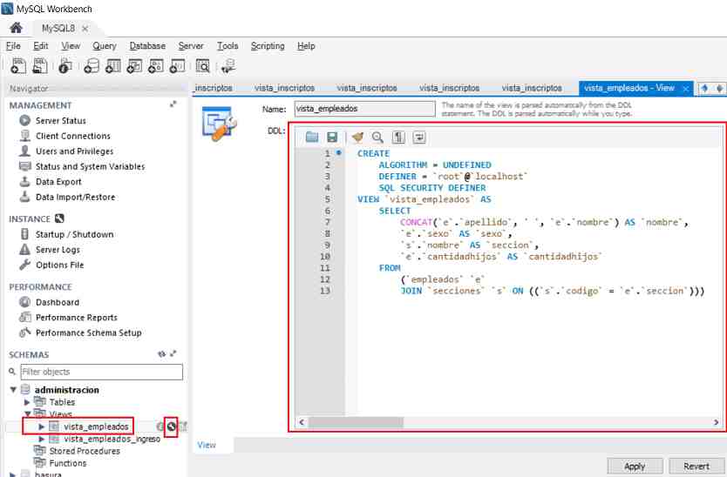Toggle invisible characters pilcrow icon
The height and width of the screenshot is (477, 727).
click(x=398, y=137)
